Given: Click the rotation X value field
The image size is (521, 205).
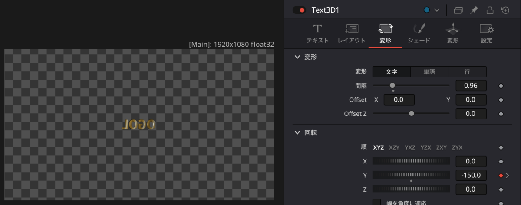Looking at the screenshot, I should 471,161.
